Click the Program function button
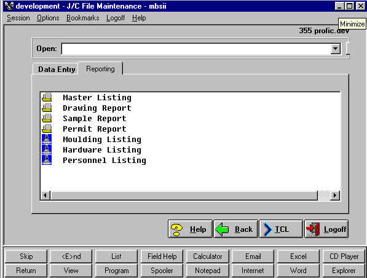Image resolution: width=367 pixels, height=278 pixels. [116, 271]
